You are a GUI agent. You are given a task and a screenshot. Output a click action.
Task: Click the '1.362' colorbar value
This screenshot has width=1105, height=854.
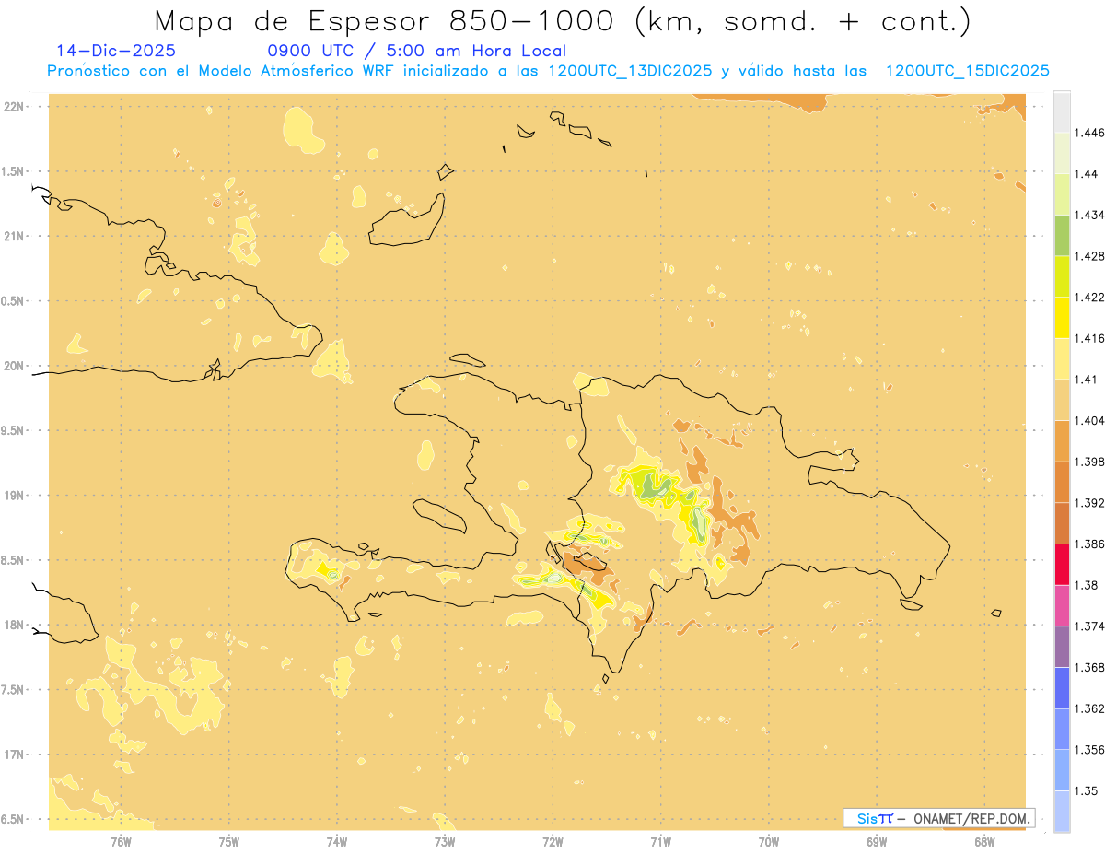point(1088,708)
